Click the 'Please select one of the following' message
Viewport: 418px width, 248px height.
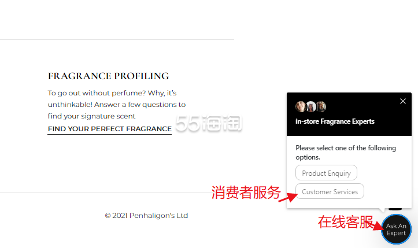pyautogui.click(x=346, y=153)
